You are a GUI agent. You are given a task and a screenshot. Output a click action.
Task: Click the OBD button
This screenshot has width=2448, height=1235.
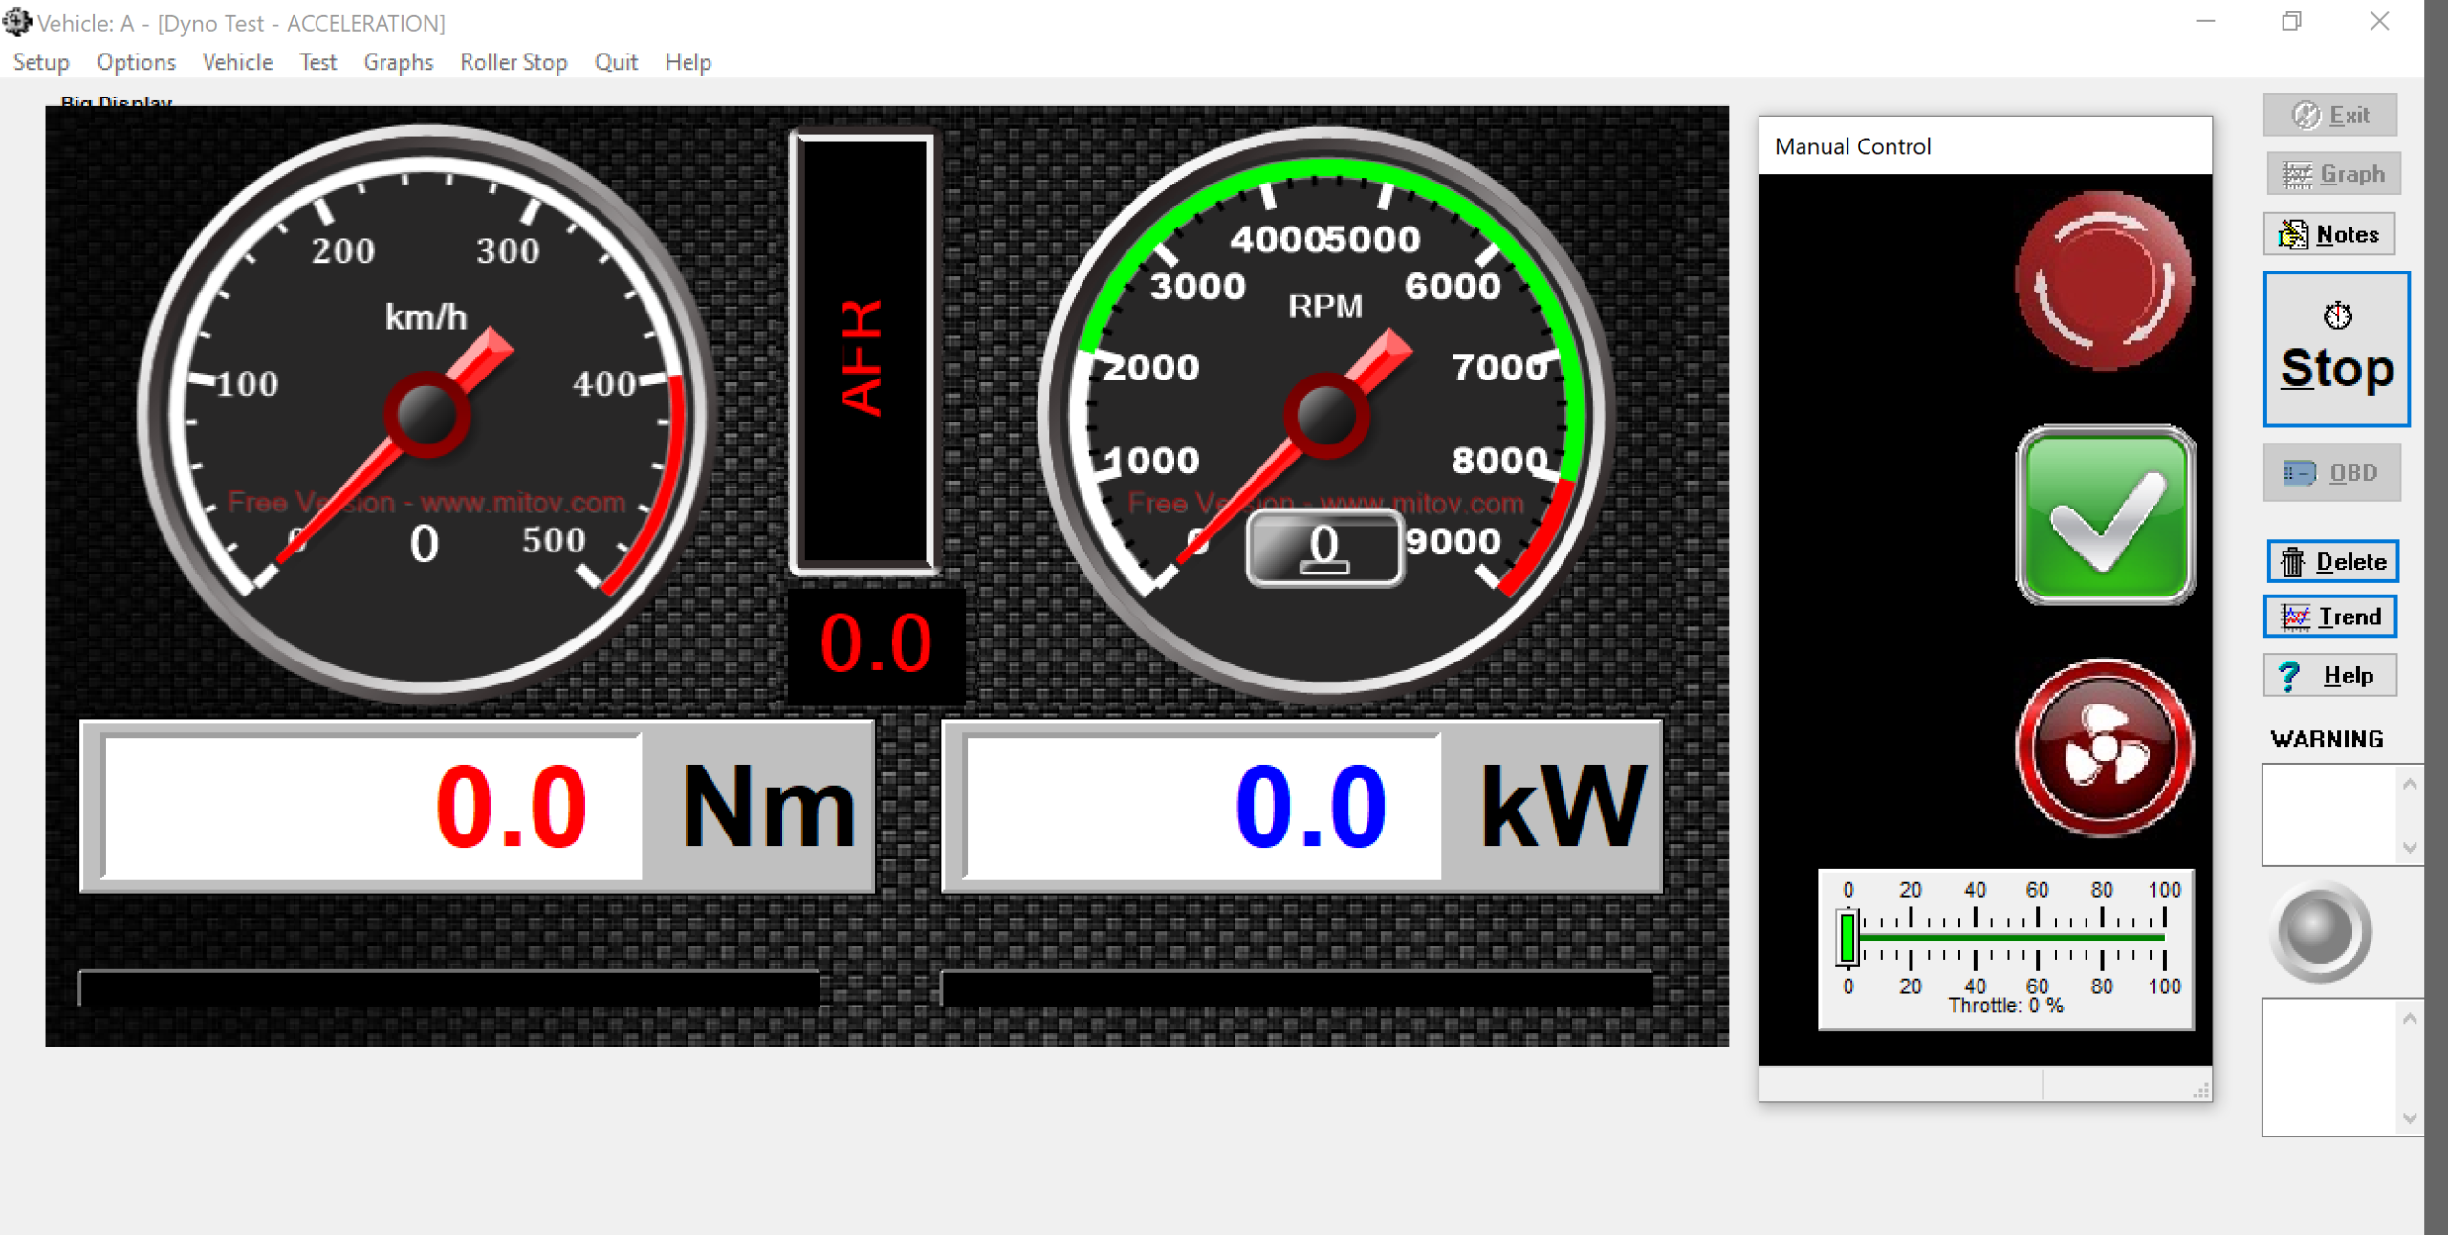click(x=2332, y=472)
